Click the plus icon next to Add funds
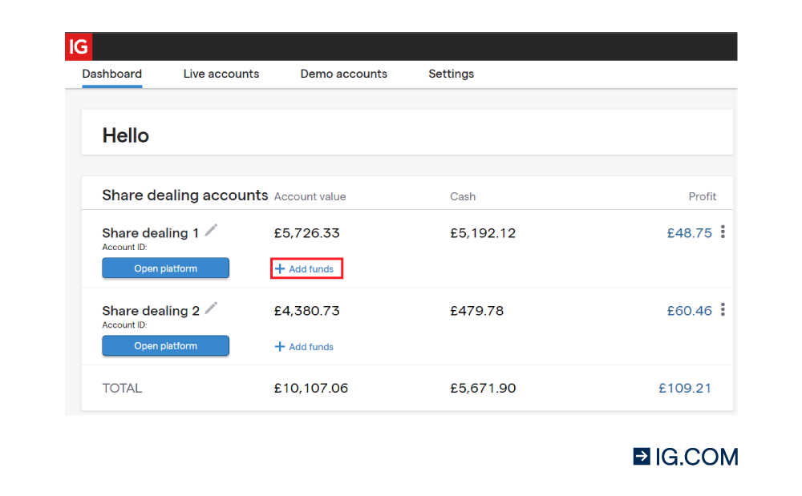 coord(281,268)
